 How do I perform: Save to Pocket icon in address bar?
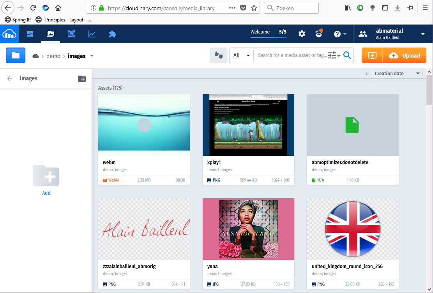(x=243, y=8)
